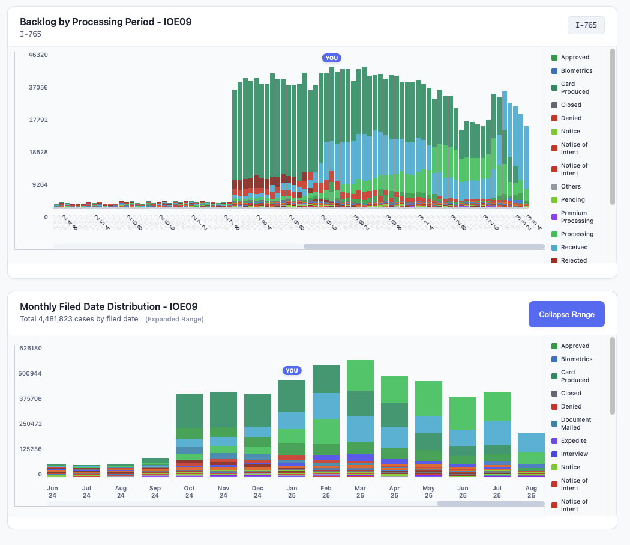Click the Document Mailed legend icon in the filed-date chart
Screen dimensions: 630x545
[x=553, y=423]
